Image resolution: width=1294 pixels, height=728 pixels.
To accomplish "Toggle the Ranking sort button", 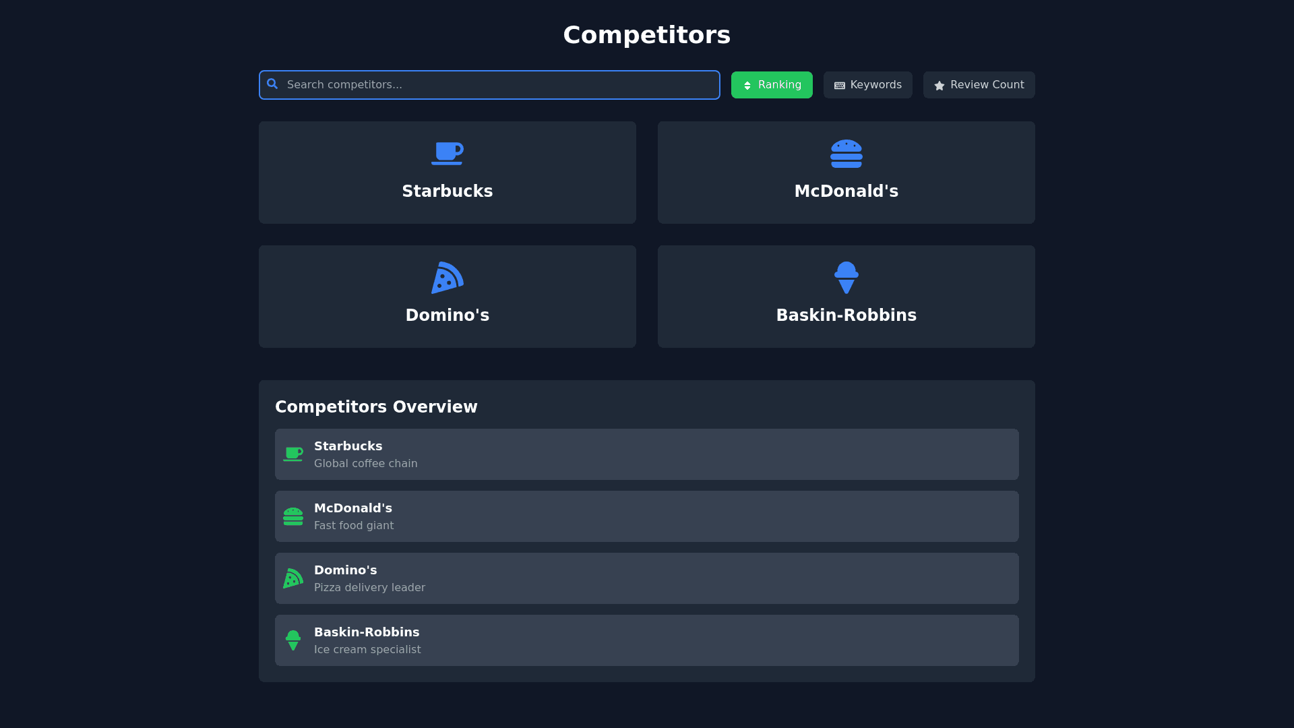I will [772, 85].
